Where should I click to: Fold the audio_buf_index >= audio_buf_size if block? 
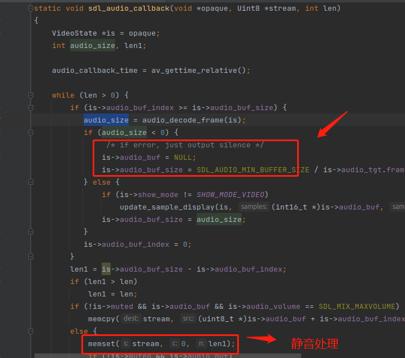31,107
